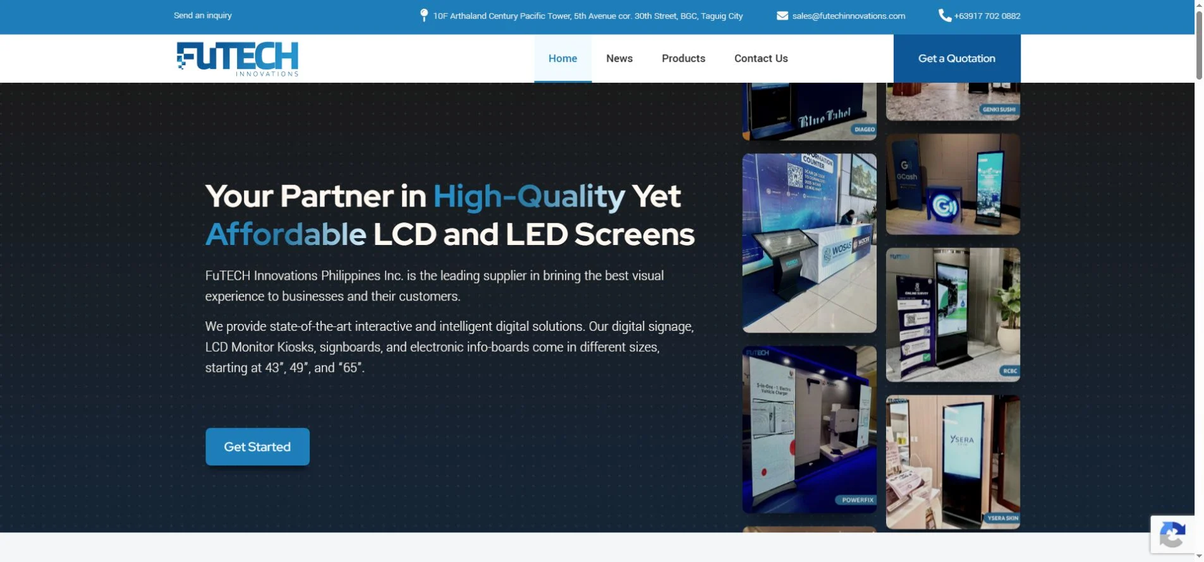
Task: Open the Ysera Skin display photo
Action: (x=953, y=462)
